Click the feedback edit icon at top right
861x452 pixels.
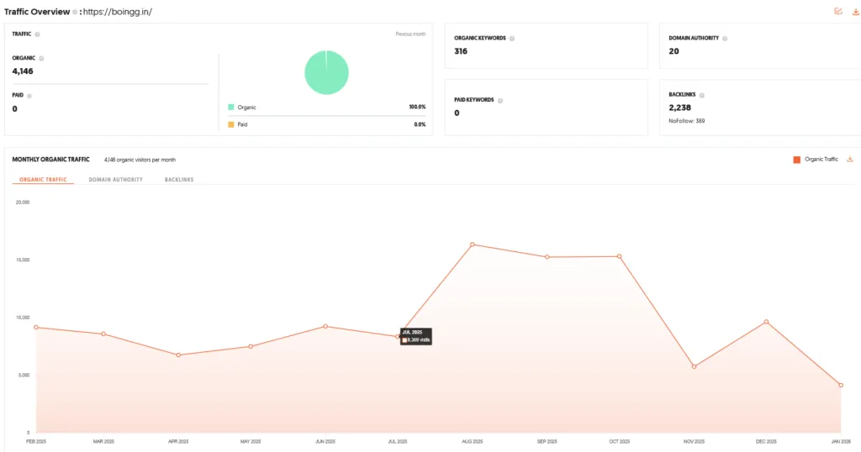tap(838, 11)
